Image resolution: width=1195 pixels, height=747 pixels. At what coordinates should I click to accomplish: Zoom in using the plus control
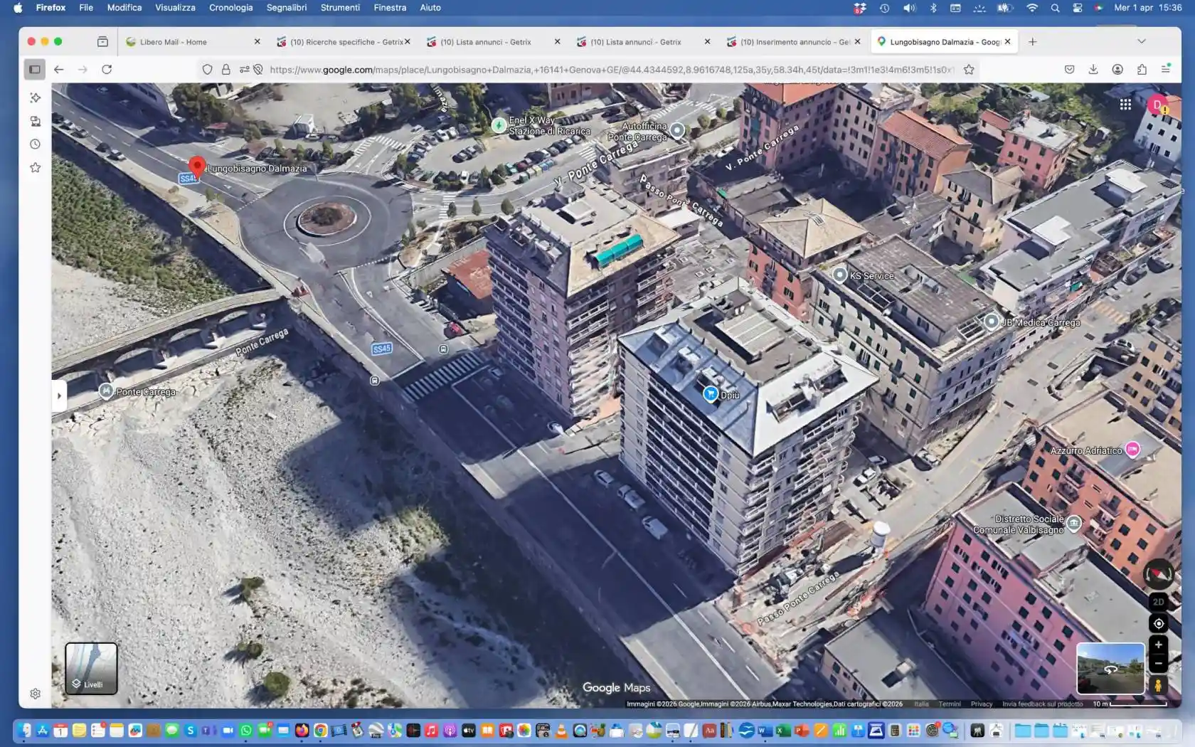(1159, 645)
